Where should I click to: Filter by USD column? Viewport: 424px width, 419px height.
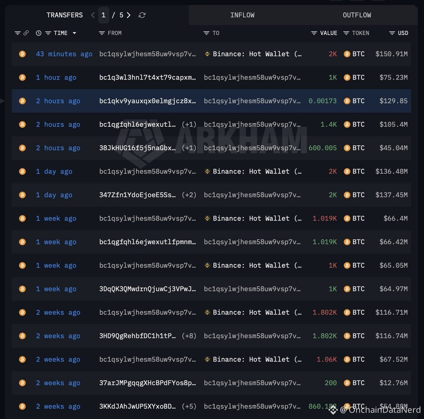pyautogui.click(x=392, y=33)
